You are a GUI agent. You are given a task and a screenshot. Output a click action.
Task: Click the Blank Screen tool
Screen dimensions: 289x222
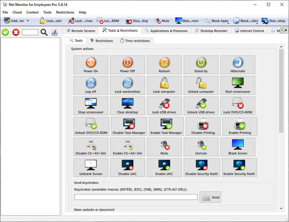[x=238, y=147]
